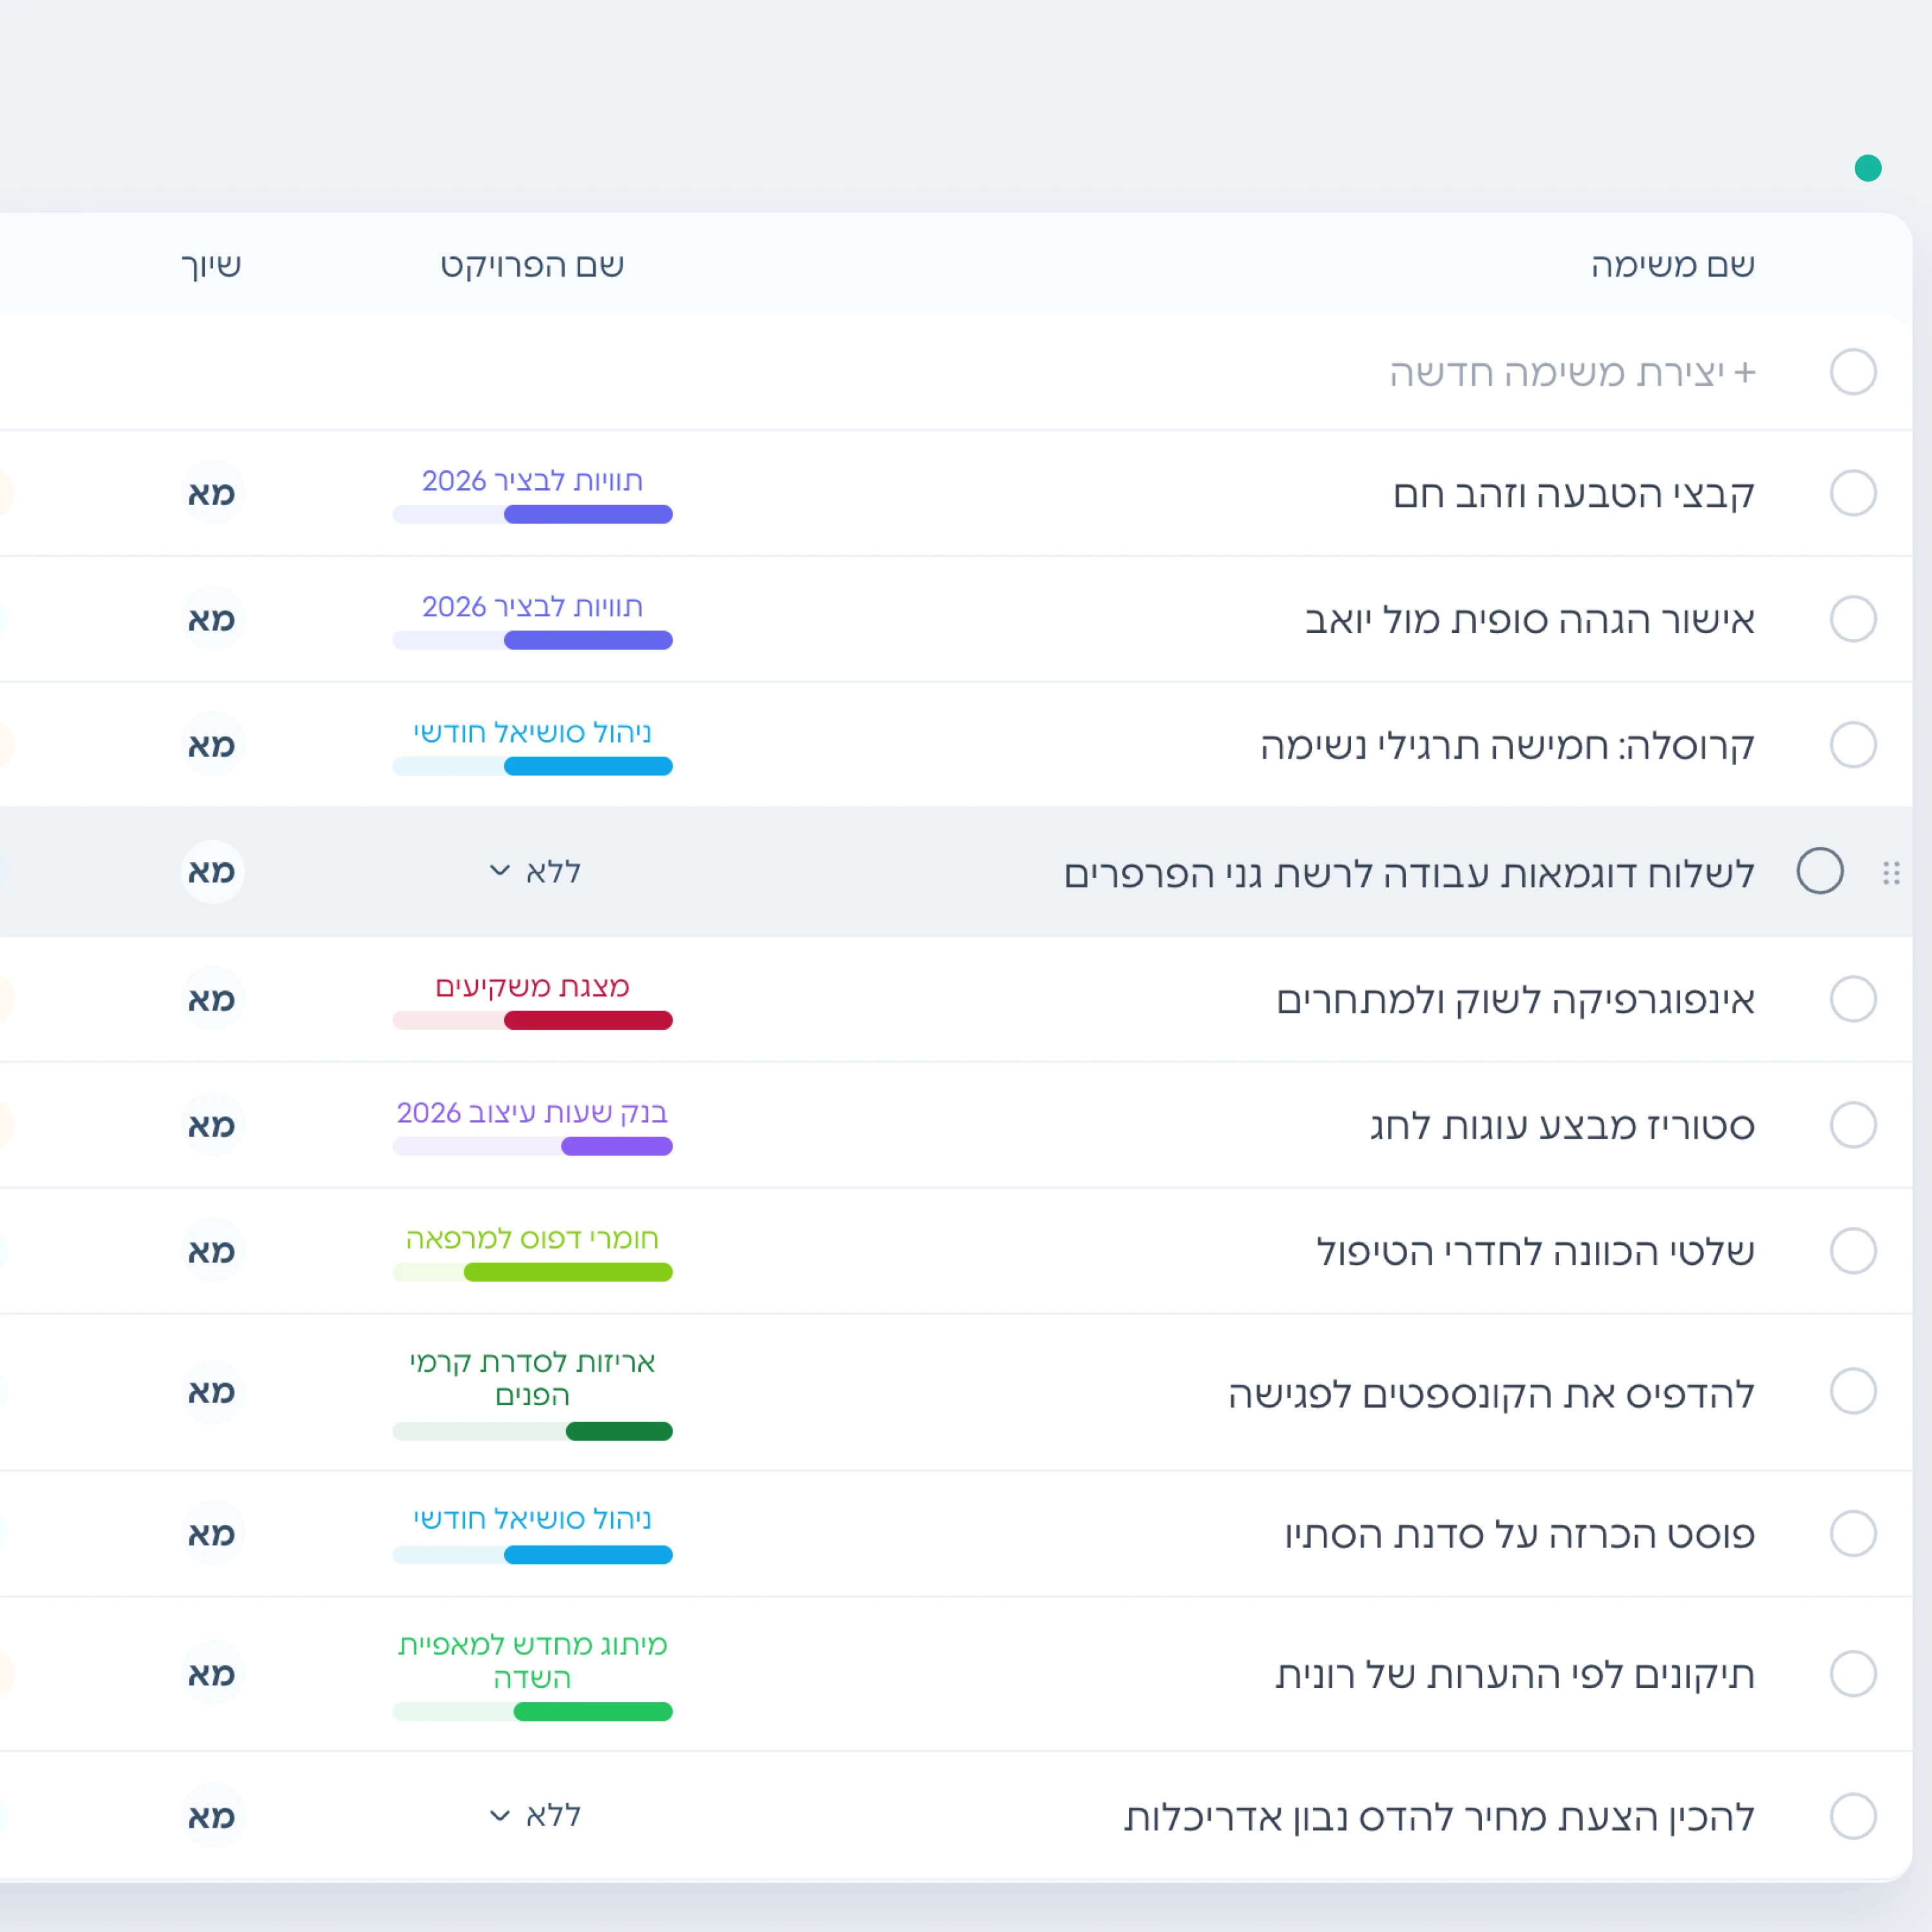Check off 'אישור הגהה סופית מול יואב'
Screen dimensions: 1932x1932
(1852, 619)
